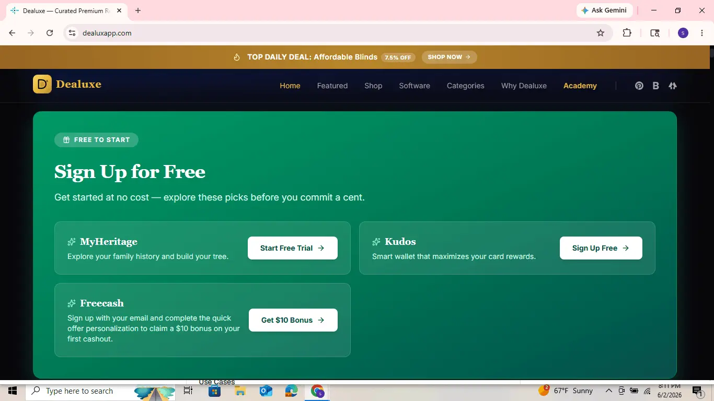Click the Chrome taskbar icon
This screenshot has height=401, width=714.
click(317, 391)
